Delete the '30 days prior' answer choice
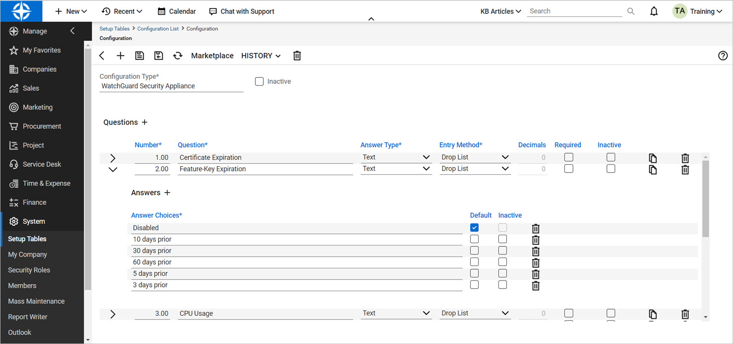Viewport: 733px width, 344px height. pyautogui.click(x=535, y=251)
